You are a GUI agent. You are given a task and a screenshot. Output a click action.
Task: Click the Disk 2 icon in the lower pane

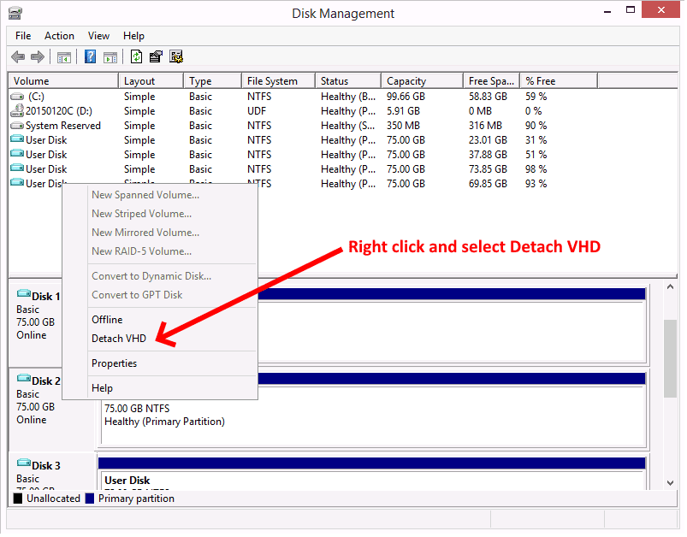tap(24, 379)
